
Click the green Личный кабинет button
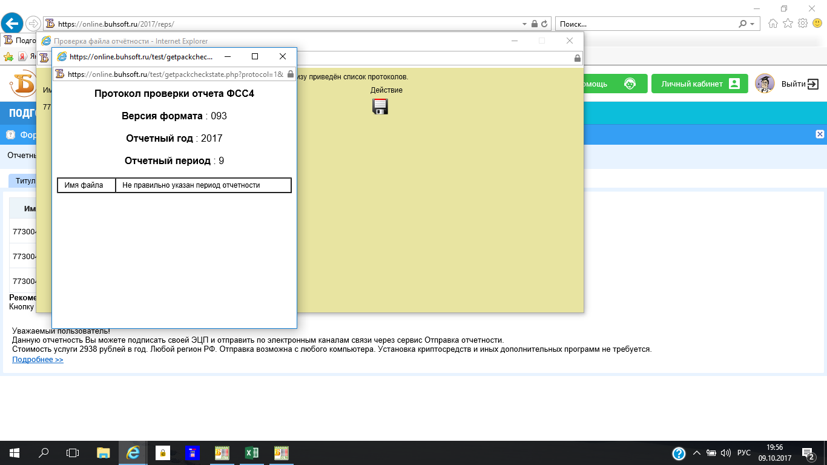point(700,84)
